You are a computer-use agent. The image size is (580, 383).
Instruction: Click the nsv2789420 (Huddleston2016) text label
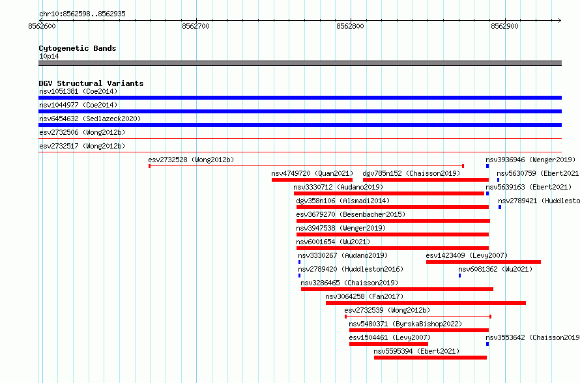pyautogui.click(x=351, y=269)
